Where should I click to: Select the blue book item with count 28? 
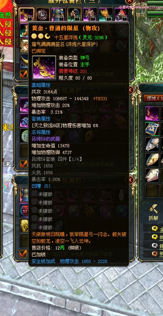point(152,129)
